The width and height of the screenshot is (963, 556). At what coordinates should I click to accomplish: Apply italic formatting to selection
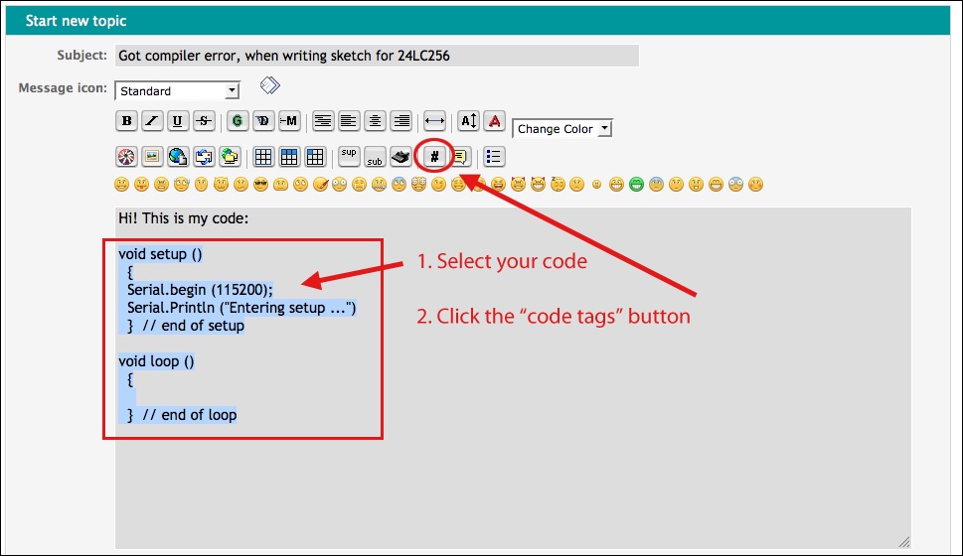click(x=152, y=121)
